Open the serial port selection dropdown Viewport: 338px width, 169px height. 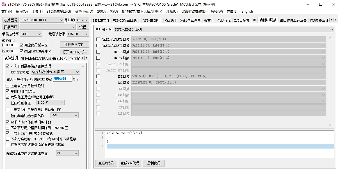tap(48, 27)
